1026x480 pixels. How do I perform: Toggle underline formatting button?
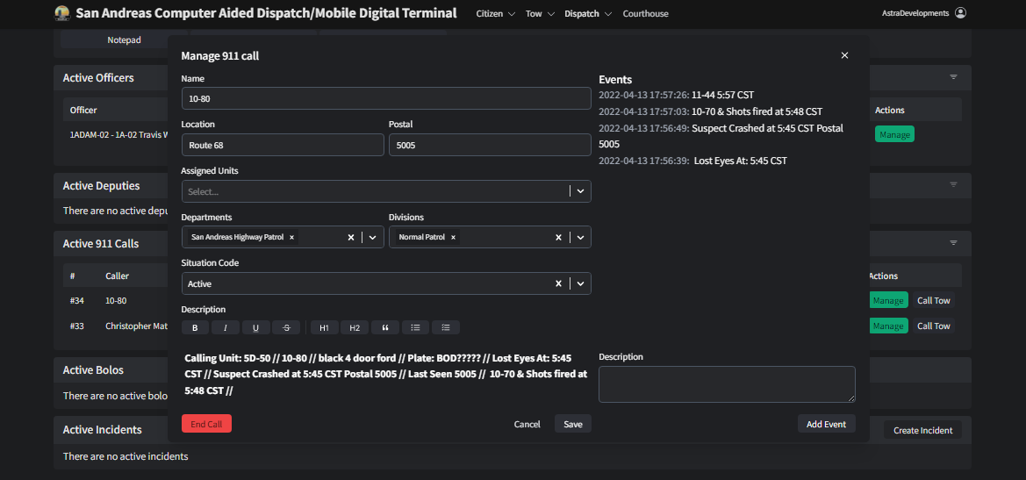(x=255, y=327)
